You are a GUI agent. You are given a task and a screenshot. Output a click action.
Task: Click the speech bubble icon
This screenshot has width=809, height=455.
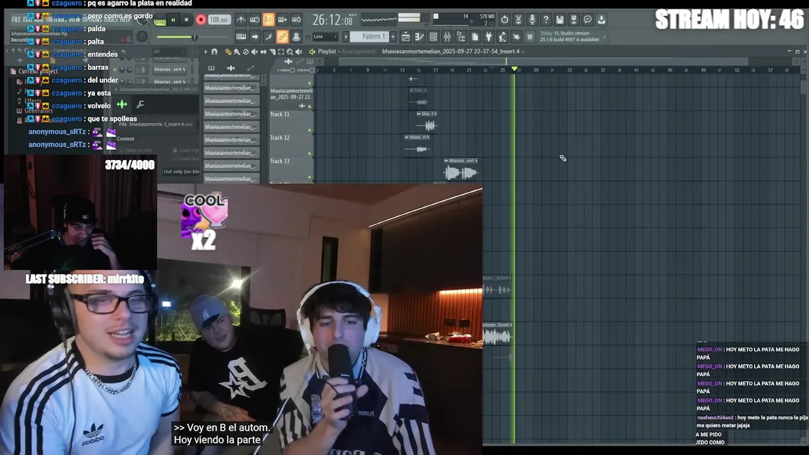(588, 20)
